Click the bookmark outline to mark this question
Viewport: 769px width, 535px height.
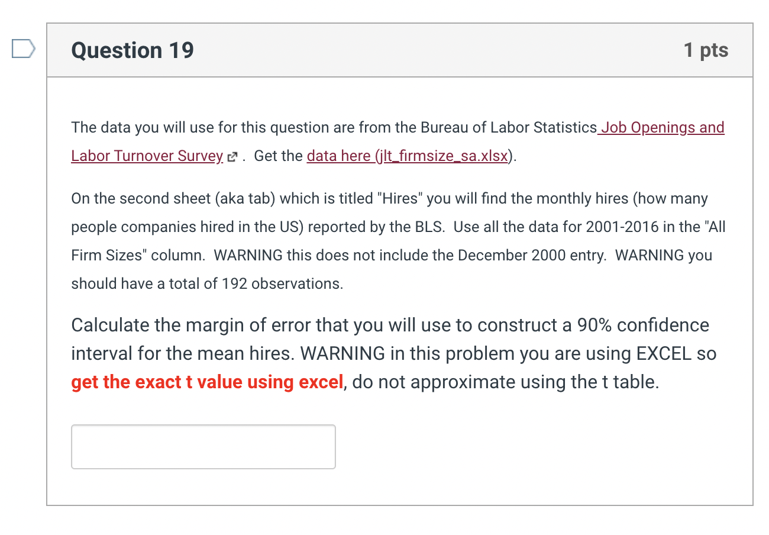23,49
